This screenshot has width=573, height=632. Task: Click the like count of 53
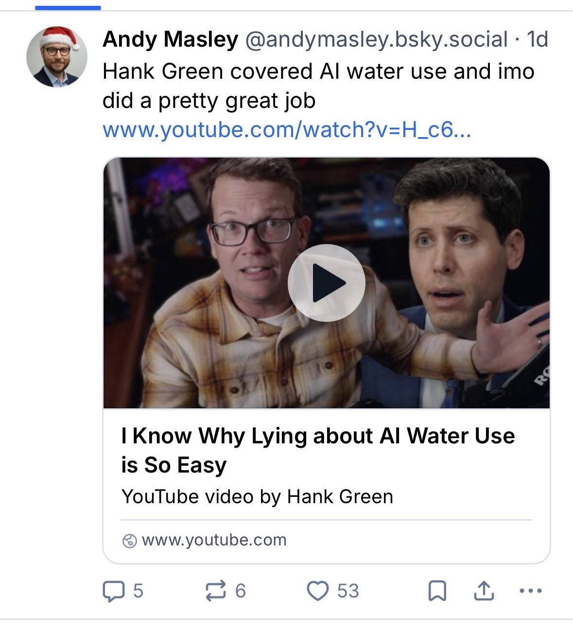pos(348,591)
